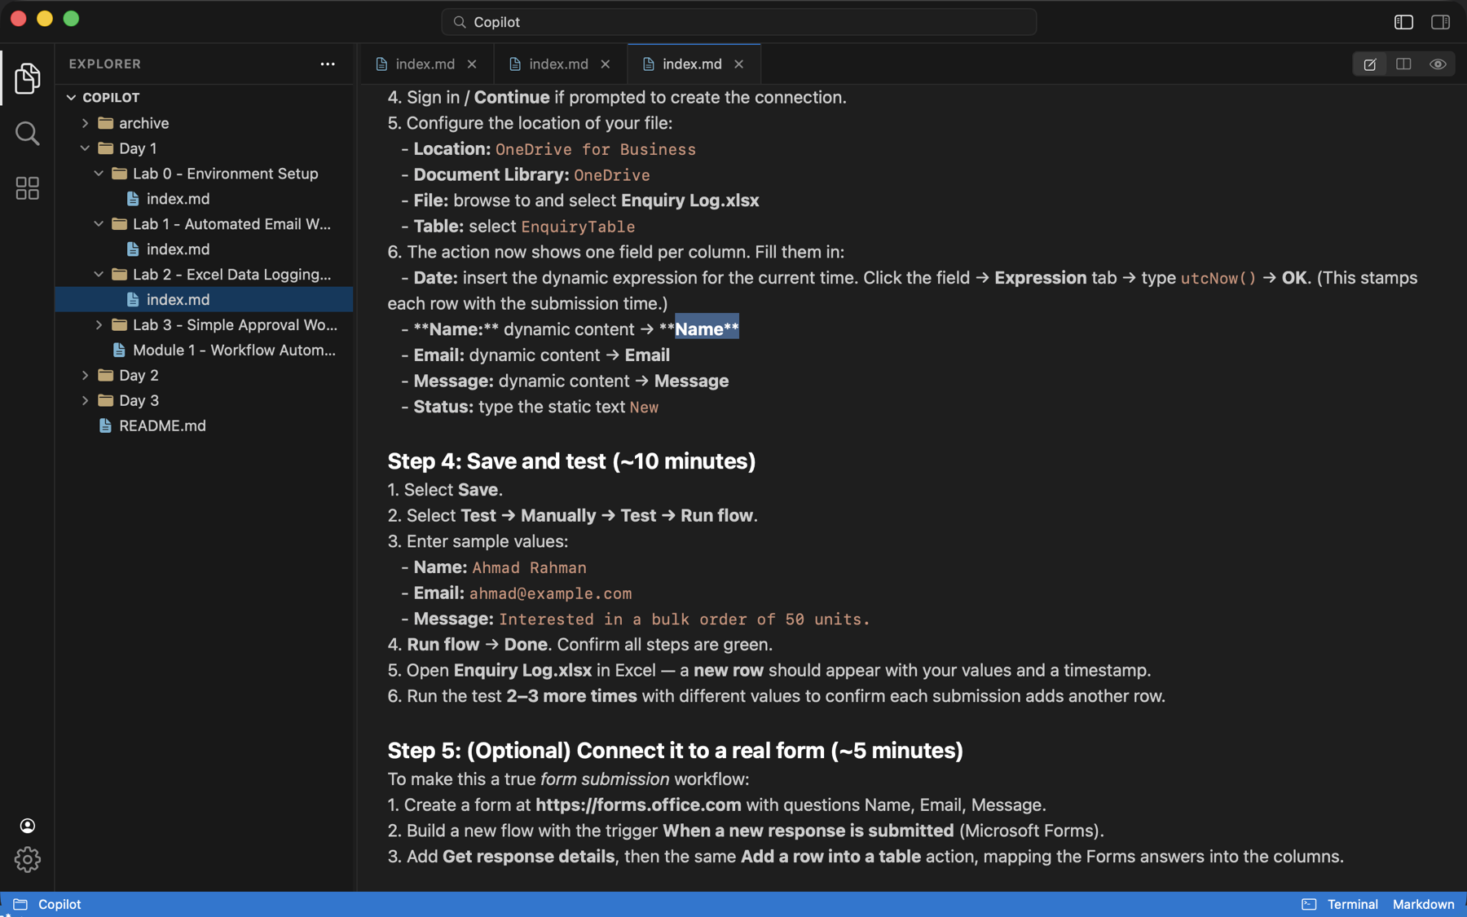Click the EnquiryTable code text
This screenshot has height=917, width=1467.
click(578, 227)
